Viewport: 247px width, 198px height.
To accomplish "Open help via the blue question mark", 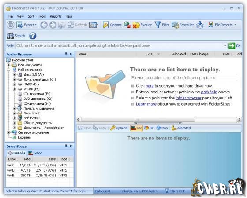I will click(33, 36).
